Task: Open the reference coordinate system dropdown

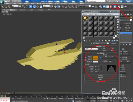Action: [46, 6]
